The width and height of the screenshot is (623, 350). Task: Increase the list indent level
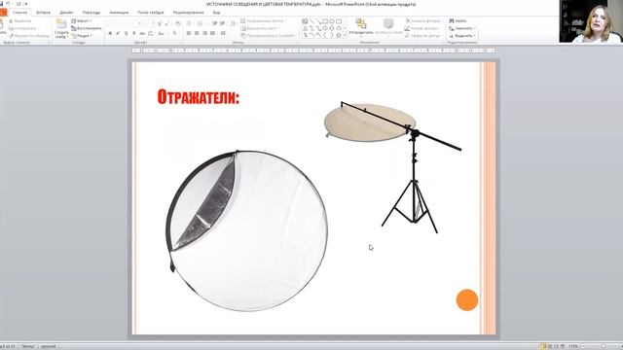222,23
